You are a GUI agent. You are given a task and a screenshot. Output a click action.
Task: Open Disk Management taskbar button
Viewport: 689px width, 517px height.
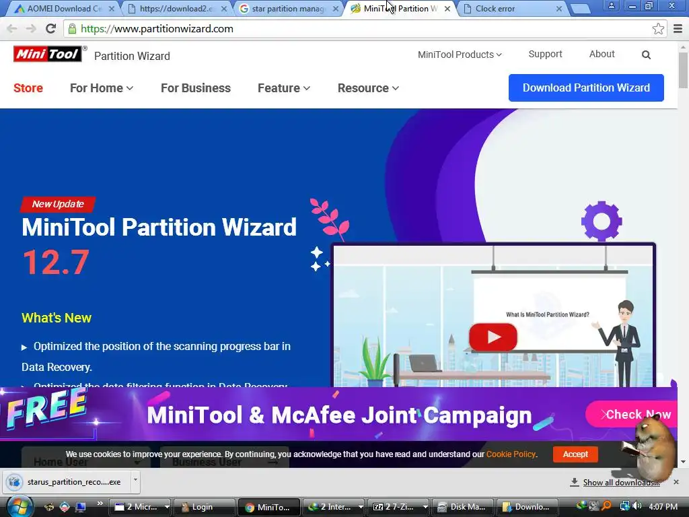[x=463, y=507]
